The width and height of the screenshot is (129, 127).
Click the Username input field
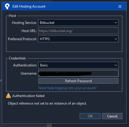tap(78, 73)
